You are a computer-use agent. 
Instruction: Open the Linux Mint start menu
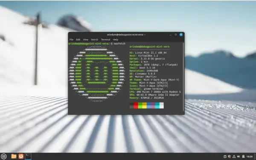click(4, 157)
